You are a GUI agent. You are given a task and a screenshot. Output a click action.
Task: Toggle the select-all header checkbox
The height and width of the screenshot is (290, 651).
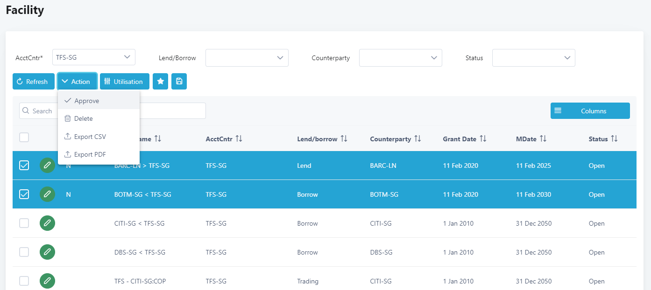coord(24,137)
